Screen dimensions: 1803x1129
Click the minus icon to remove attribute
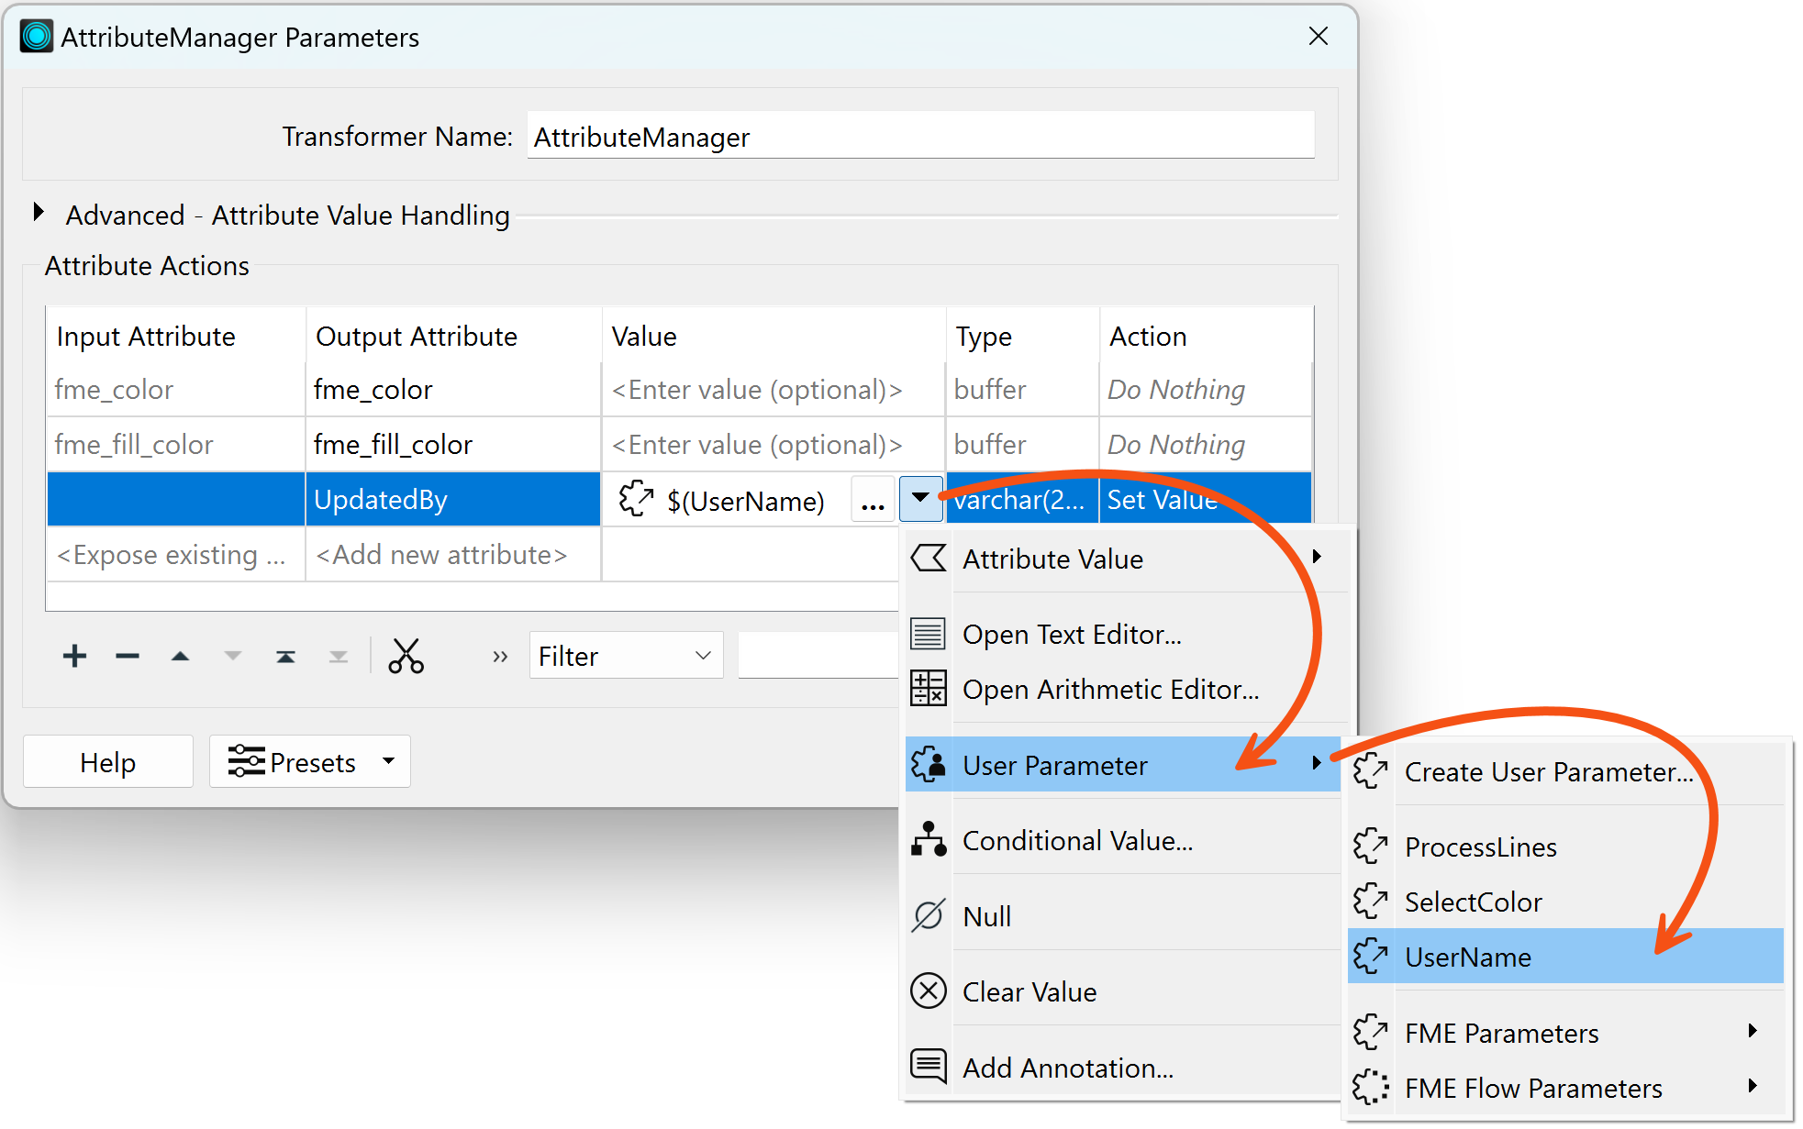click(128, 656)
